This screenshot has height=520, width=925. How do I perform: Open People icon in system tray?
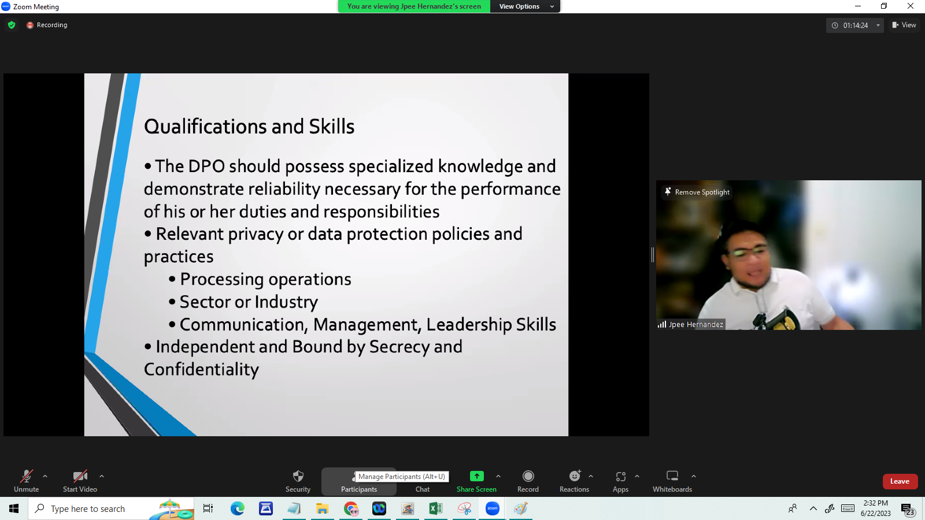793,508
